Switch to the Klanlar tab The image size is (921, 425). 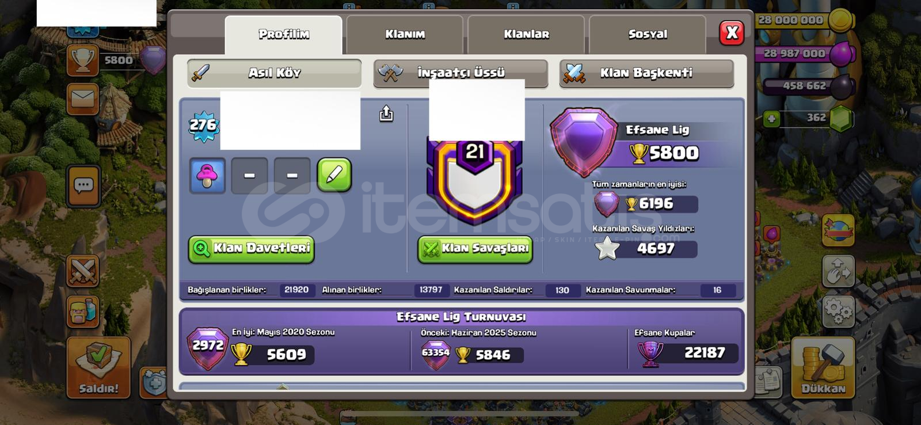pos(526,35)
